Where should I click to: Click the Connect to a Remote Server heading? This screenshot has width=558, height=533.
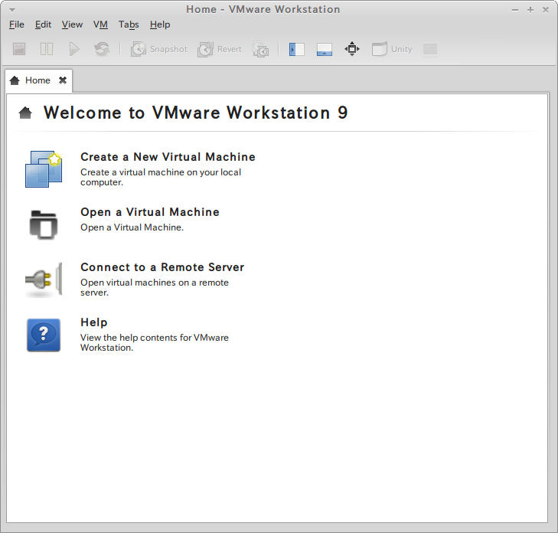pos(162,267)
